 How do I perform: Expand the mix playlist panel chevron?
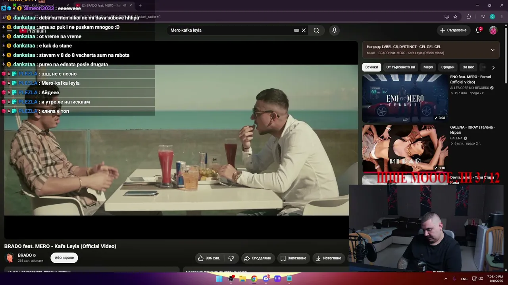point(493,50)
